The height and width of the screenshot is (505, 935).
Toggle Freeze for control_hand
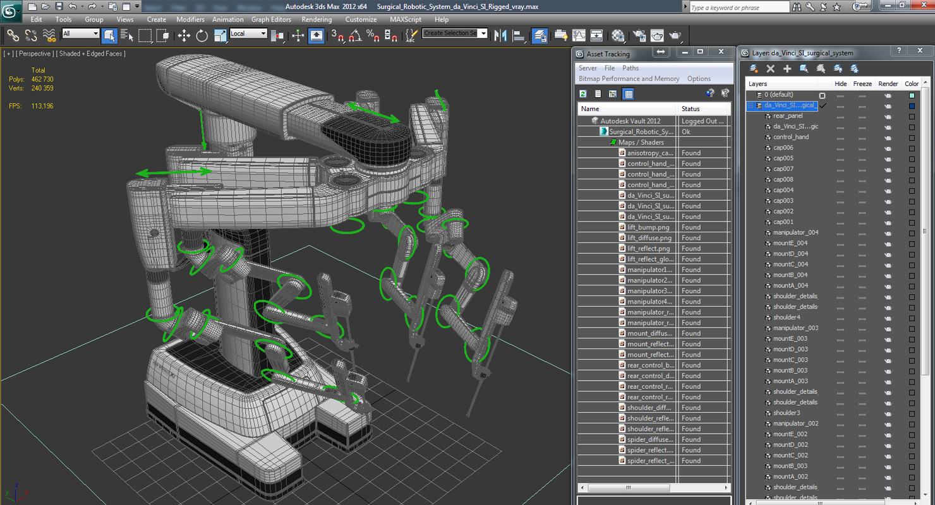pos(862,138)
